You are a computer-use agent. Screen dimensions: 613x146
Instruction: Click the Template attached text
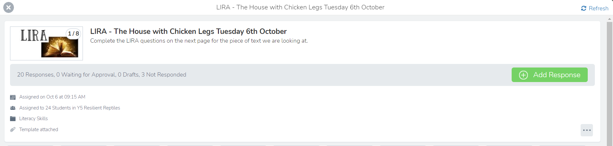[39, 130]
